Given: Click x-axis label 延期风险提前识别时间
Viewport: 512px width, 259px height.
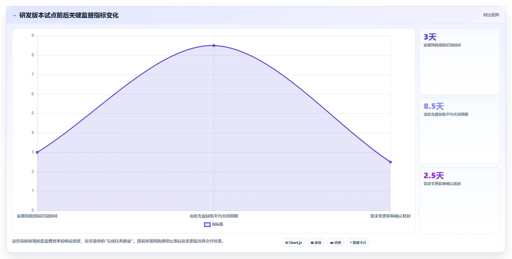Looking at the screenshot, I should pyautogui.click(x=37, y=216).
